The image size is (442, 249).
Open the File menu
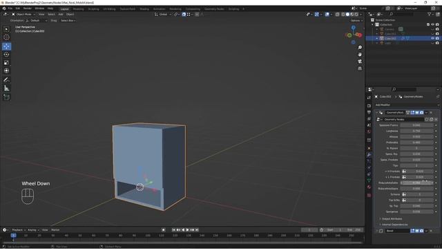pos(10,8)
